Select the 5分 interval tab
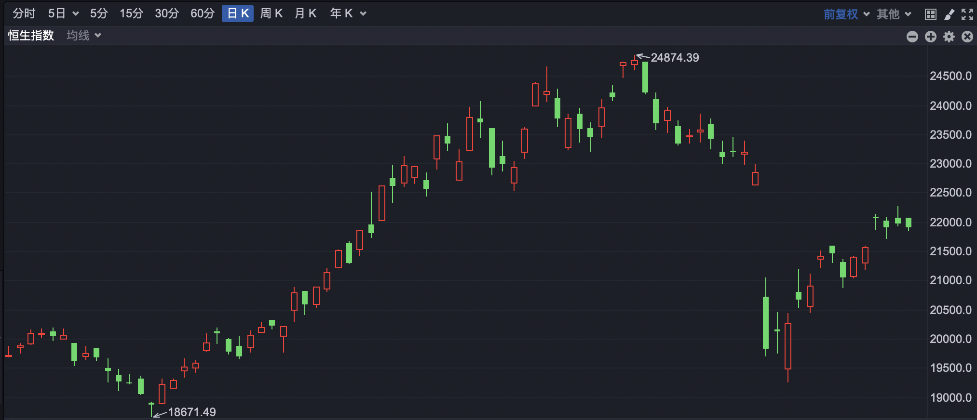The image size is (977, 420). [x=99, y=13]
